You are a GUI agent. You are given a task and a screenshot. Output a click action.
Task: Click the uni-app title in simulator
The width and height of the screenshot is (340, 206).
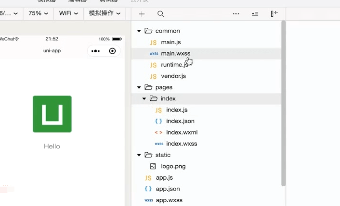(x=52, y=50)
